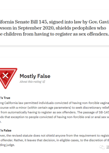Click the paragraph mentioning 'the revised statute'

click(x=54, y=140)
